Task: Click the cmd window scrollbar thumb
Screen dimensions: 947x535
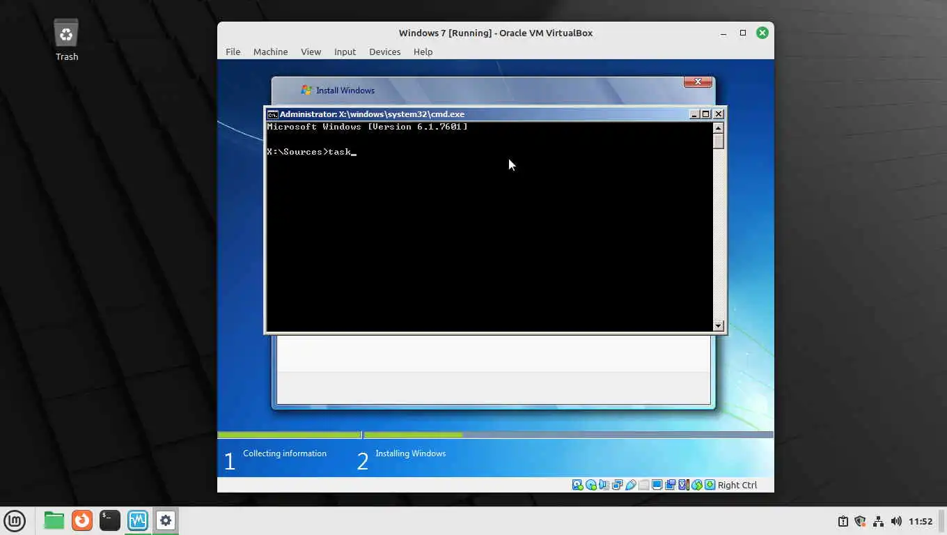Action: (719, 141)
